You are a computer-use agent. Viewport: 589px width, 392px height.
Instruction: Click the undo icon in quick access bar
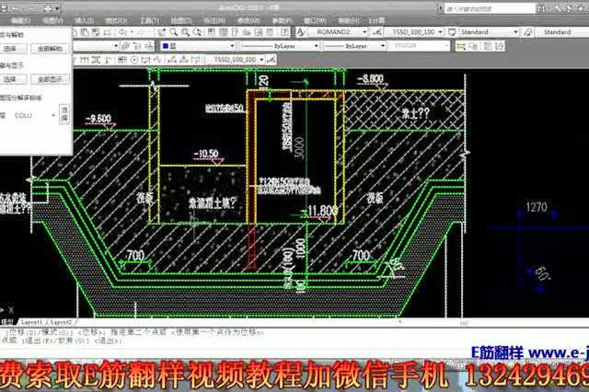(15, 8)
